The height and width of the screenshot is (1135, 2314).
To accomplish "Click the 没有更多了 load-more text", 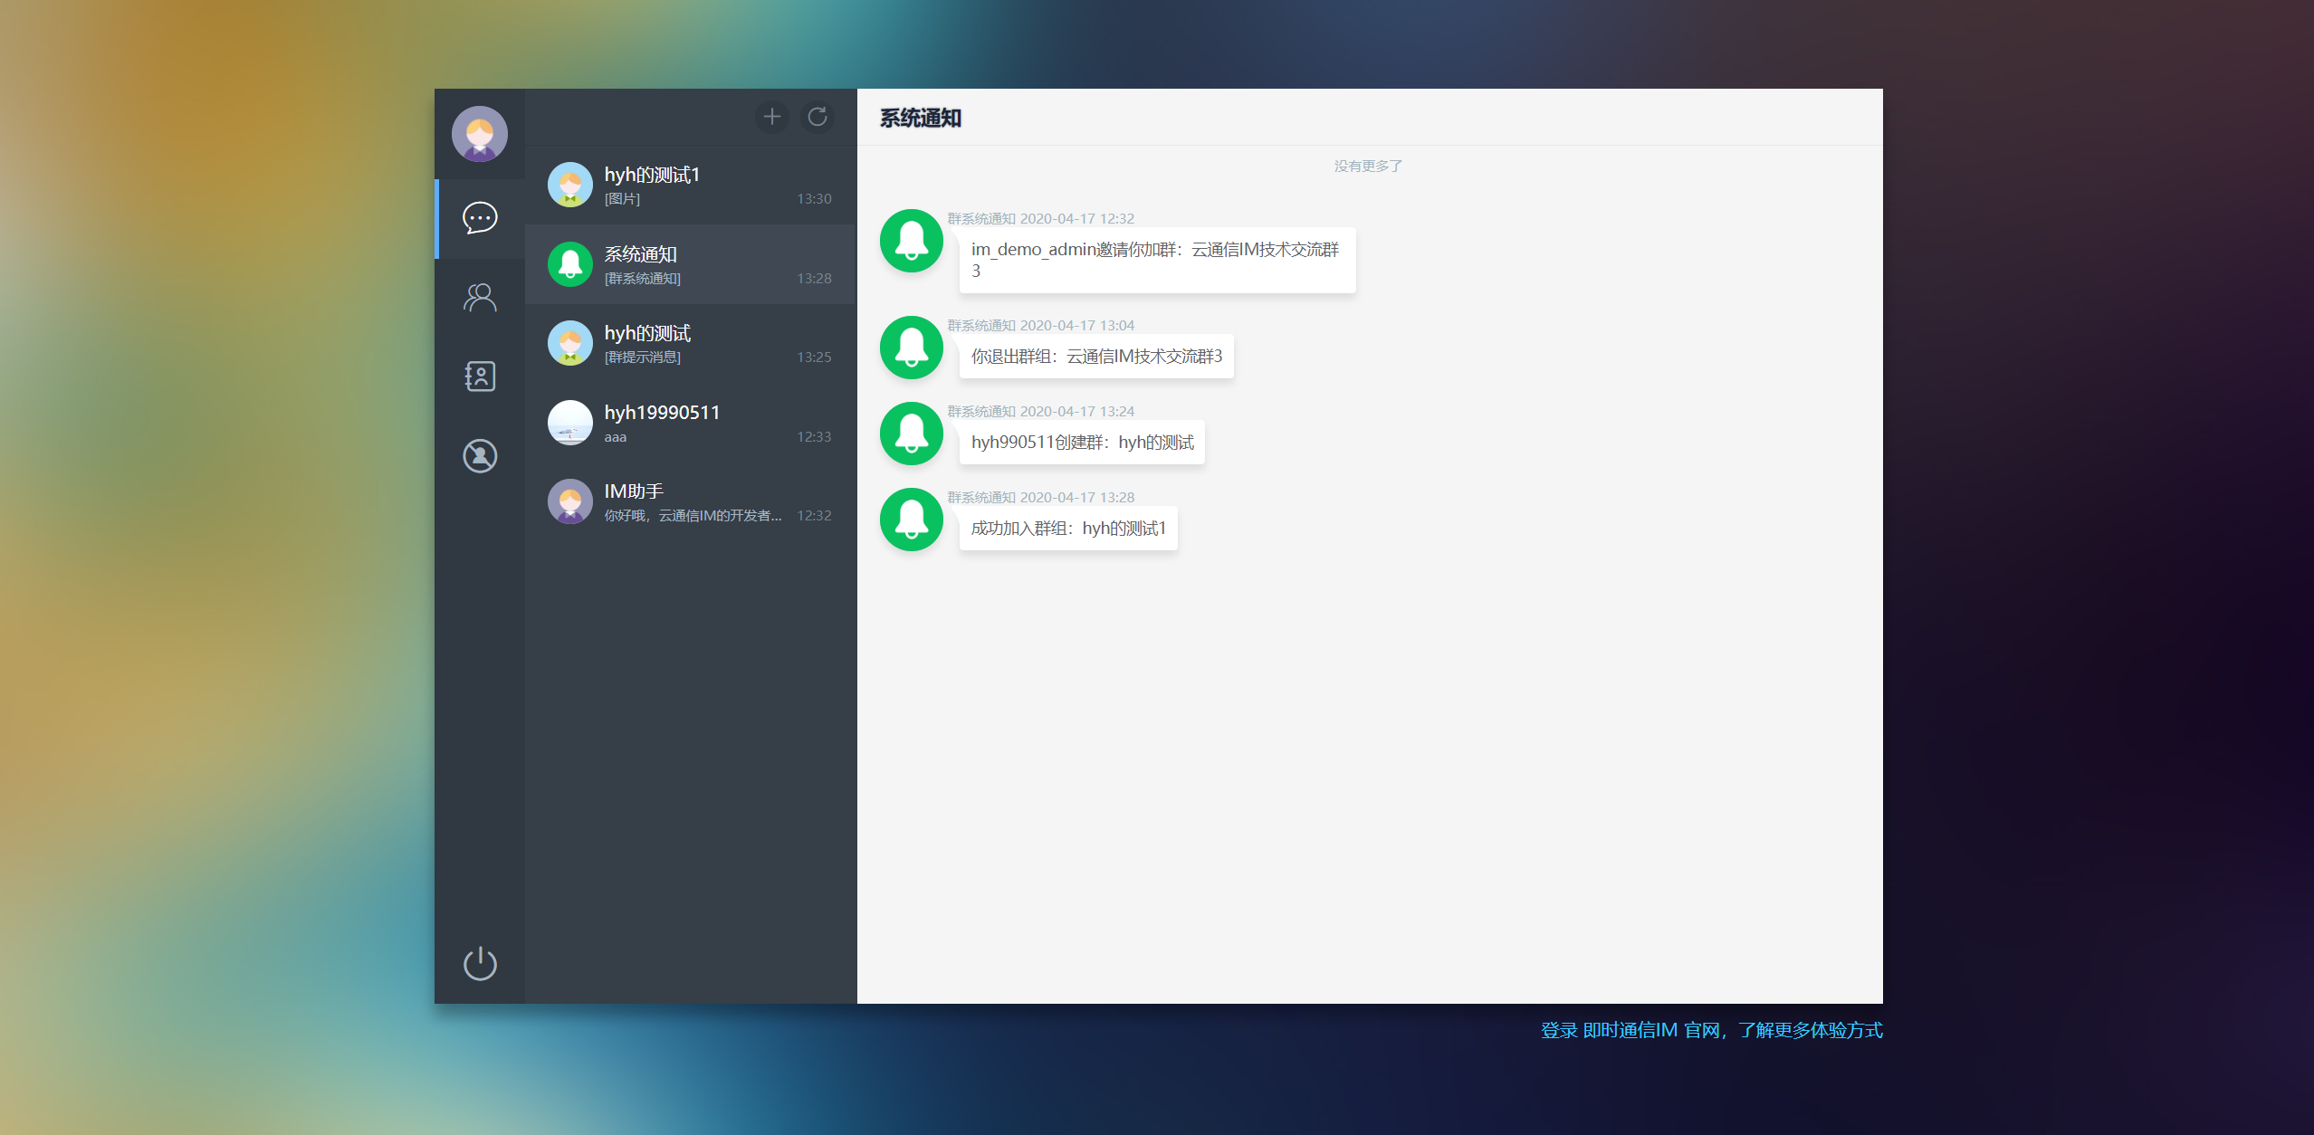I will tap(1368, 166).
